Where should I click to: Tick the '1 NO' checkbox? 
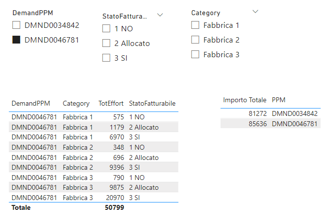(106, 28)
